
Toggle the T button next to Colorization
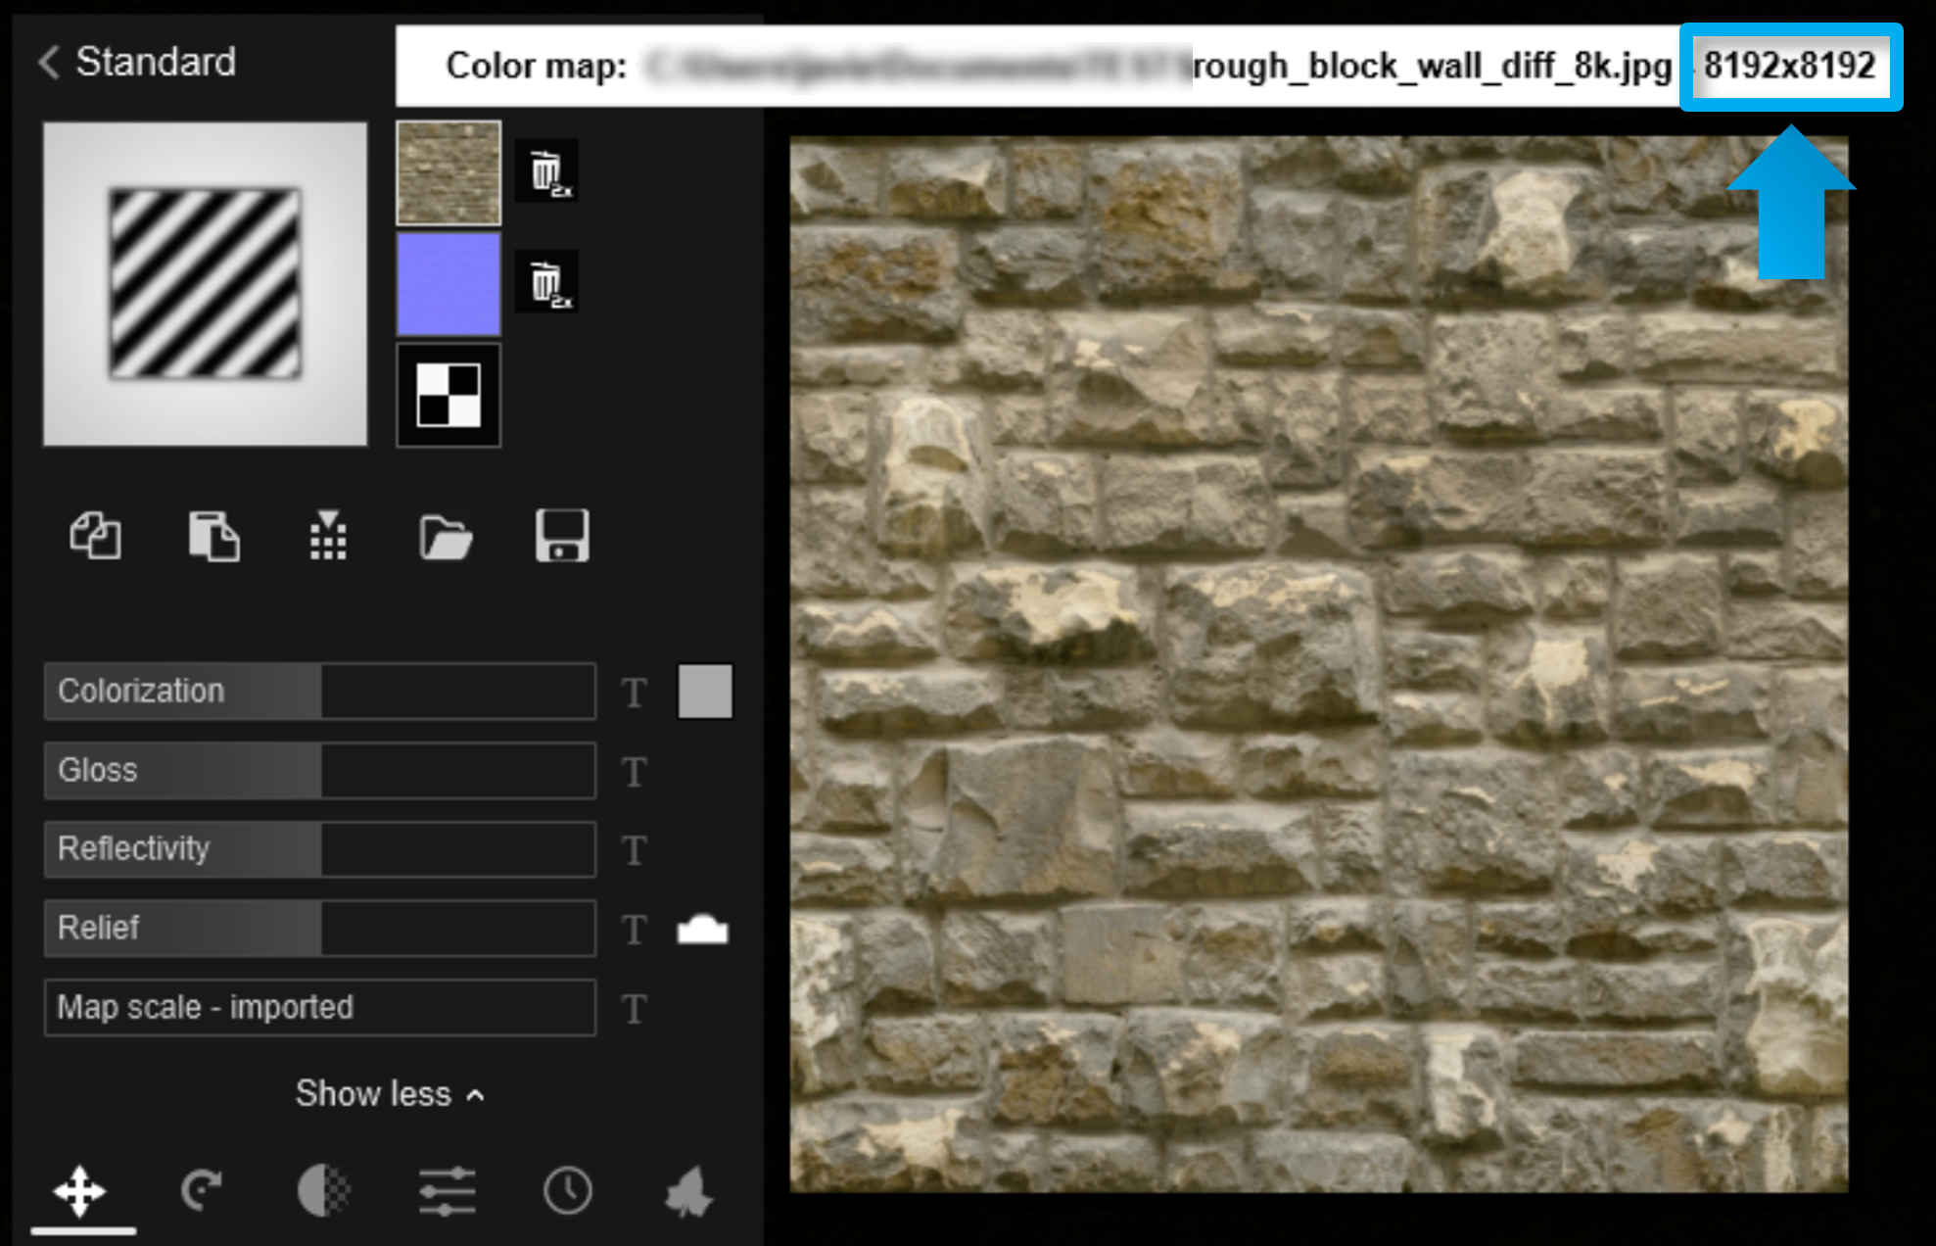coord(634,690)
